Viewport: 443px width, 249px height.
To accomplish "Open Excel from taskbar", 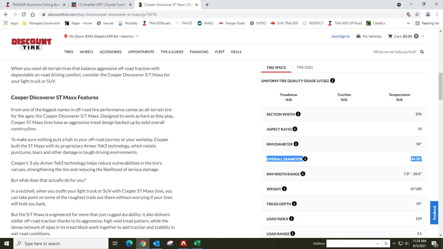I will [197, 243].
